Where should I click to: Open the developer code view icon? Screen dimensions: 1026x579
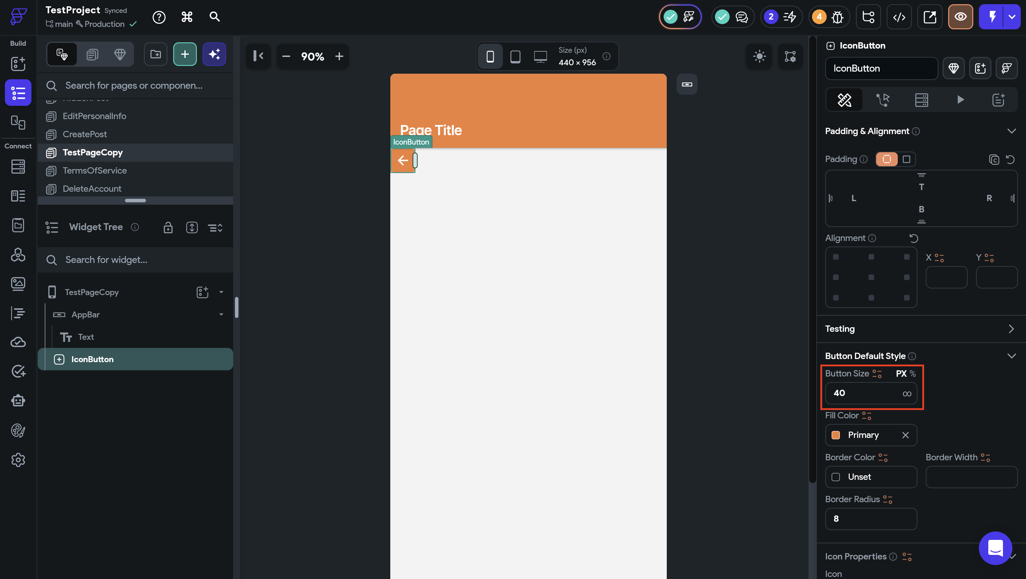coord(899,17)
